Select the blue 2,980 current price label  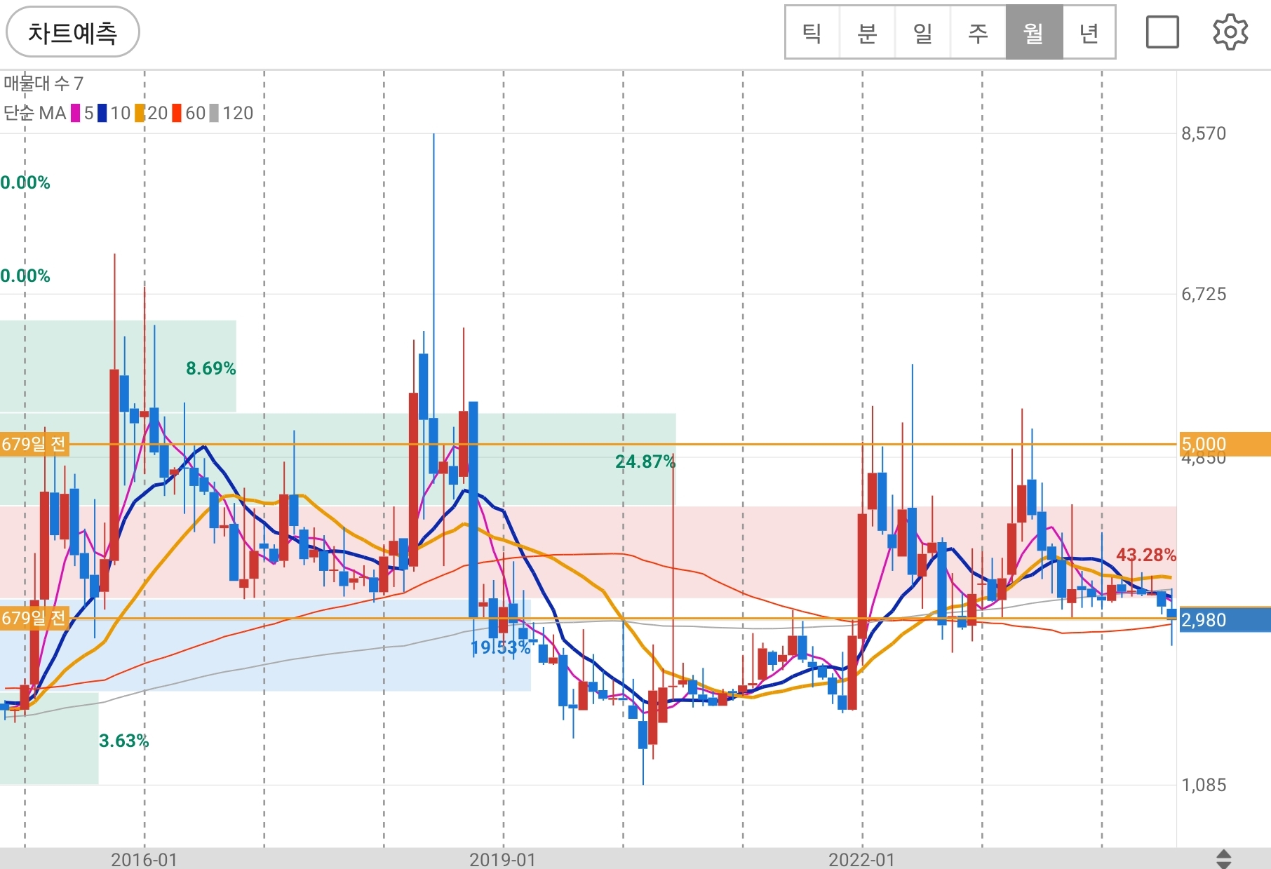1225,620
